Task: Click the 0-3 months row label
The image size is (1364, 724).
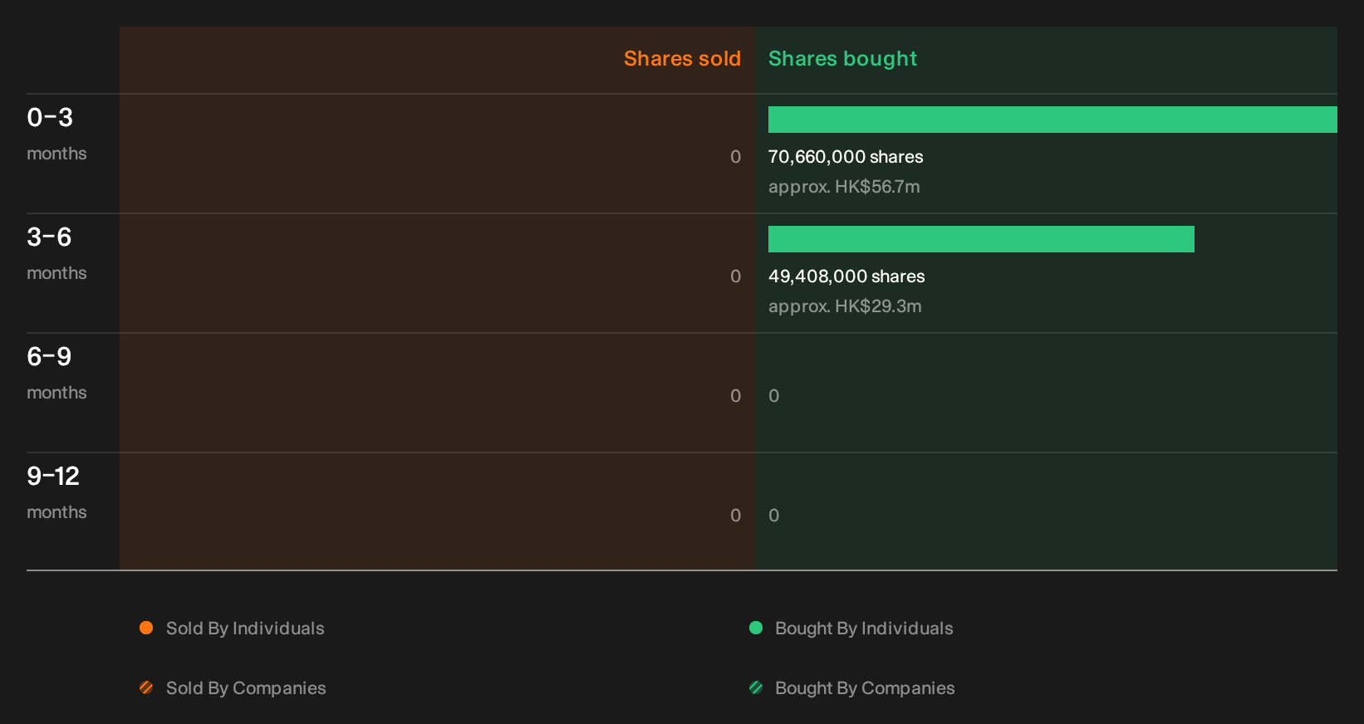Action: click(x=56, y=134)
